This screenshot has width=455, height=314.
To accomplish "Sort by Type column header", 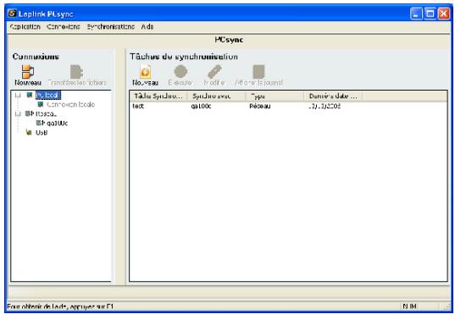I will point(275,96).
